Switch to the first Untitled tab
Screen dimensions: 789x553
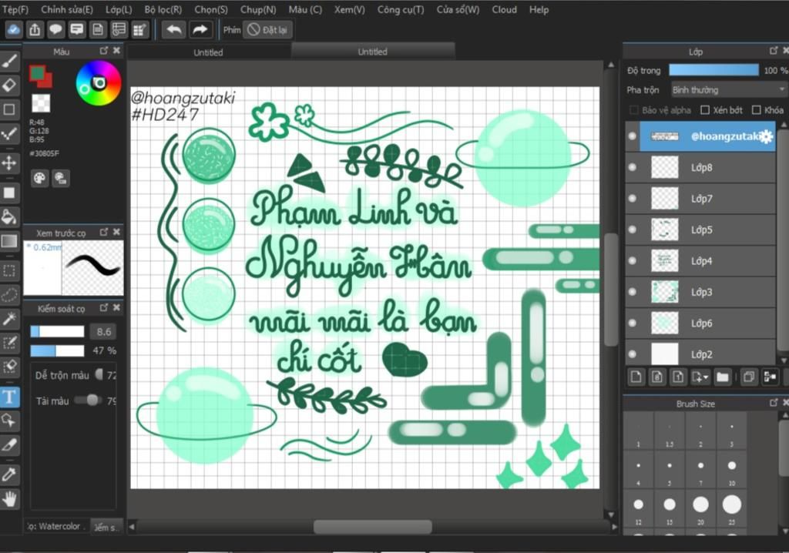pyautogui.click(x=208, y=52)
